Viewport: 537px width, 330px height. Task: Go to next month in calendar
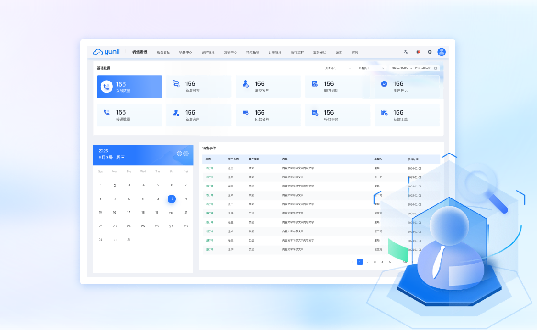(x=186, y=154)
